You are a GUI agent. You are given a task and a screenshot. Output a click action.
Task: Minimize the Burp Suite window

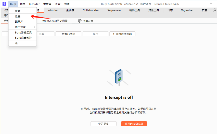[x=211, y=4]
